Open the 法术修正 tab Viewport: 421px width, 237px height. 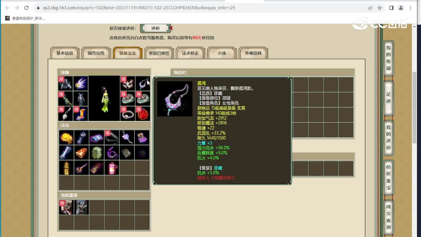[190, 53]
